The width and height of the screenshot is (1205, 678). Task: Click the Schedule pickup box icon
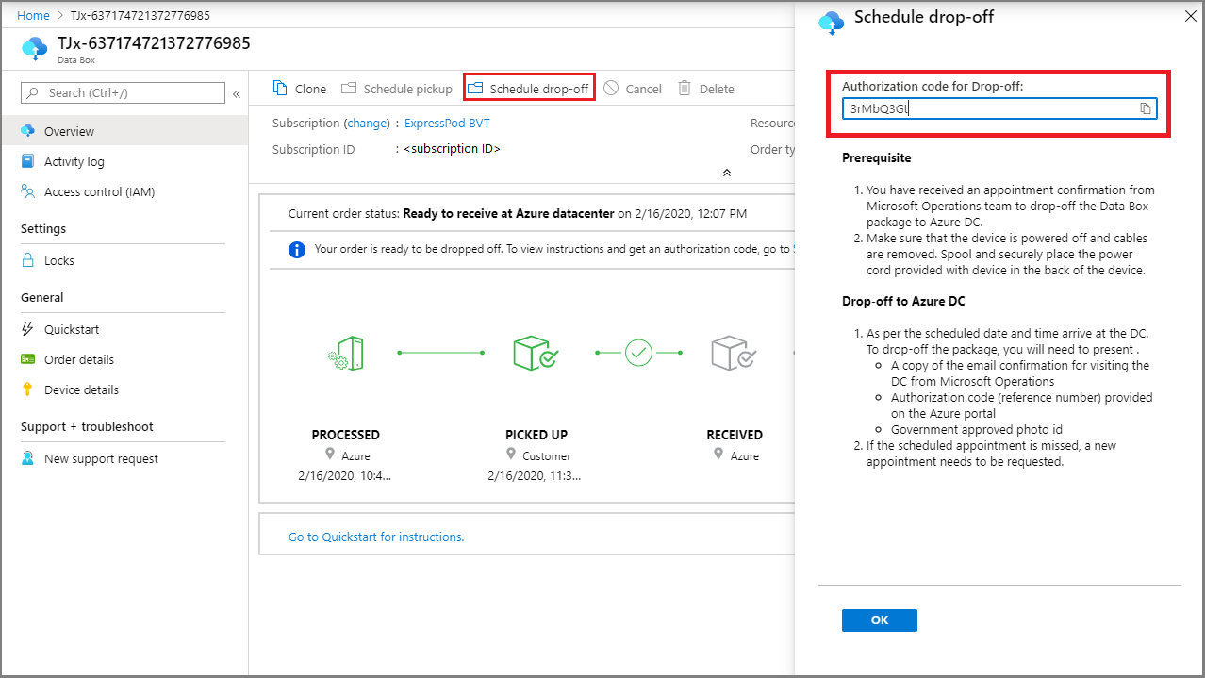tap(349, 88)
